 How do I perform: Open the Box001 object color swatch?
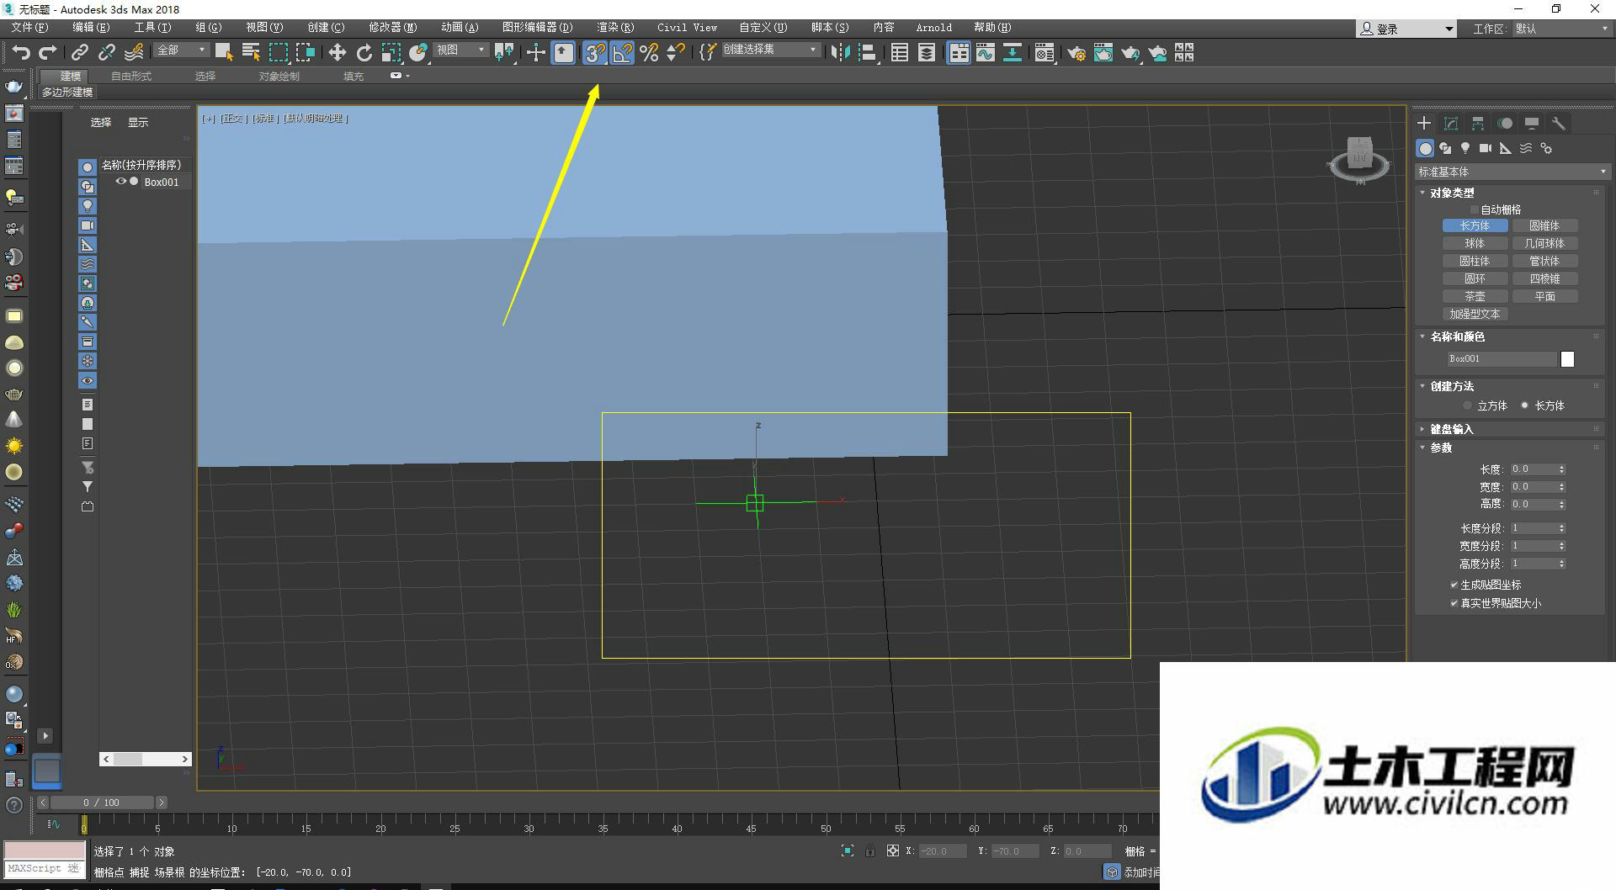(1567, 359)
